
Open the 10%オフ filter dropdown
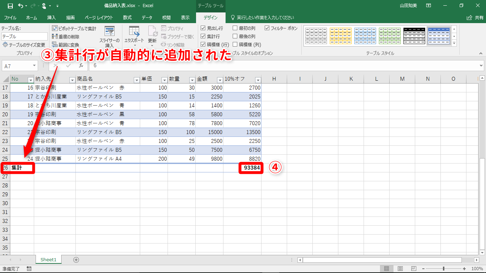tap(258, 80)
